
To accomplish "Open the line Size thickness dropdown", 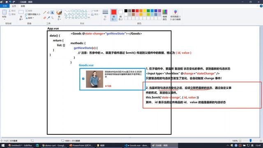I will pyautogui.click(x=105, y=15).
